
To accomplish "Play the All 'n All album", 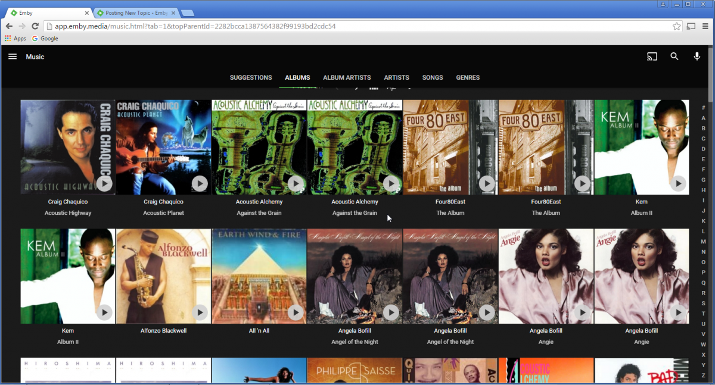I will (296, 312).
